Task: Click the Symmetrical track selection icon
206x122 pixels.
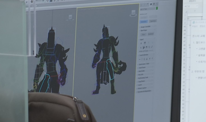Action: pyautogui.click(x=150, y=58)
